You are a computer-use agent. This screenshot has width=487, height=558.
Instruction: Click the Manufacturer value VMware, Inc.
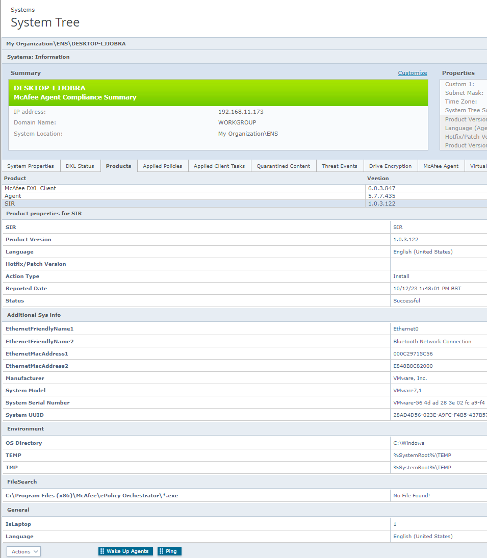(x=410, y=378)
